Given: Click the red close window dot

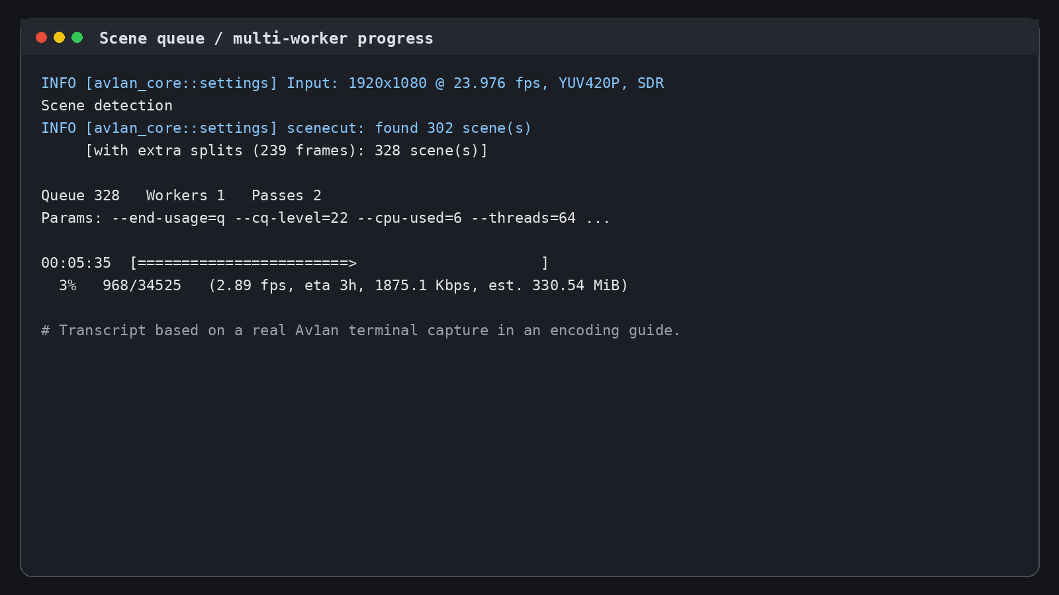Looking at the screenshot, I should (x=41, y=38).
